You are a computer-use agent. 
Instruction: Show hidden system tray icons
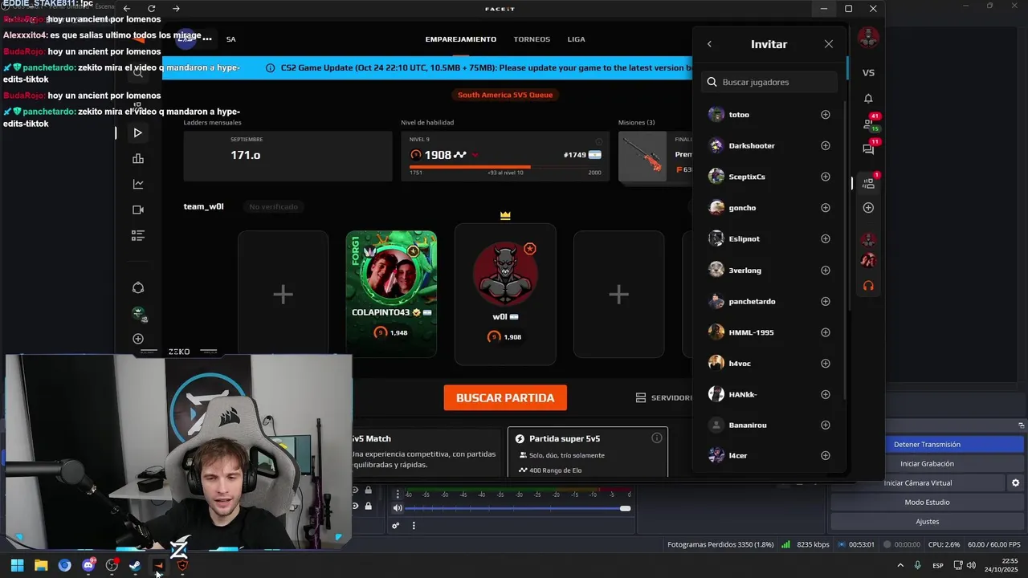(899, 565)
